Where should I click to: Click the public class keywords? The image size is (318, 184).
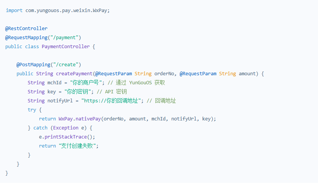point(22,47)
